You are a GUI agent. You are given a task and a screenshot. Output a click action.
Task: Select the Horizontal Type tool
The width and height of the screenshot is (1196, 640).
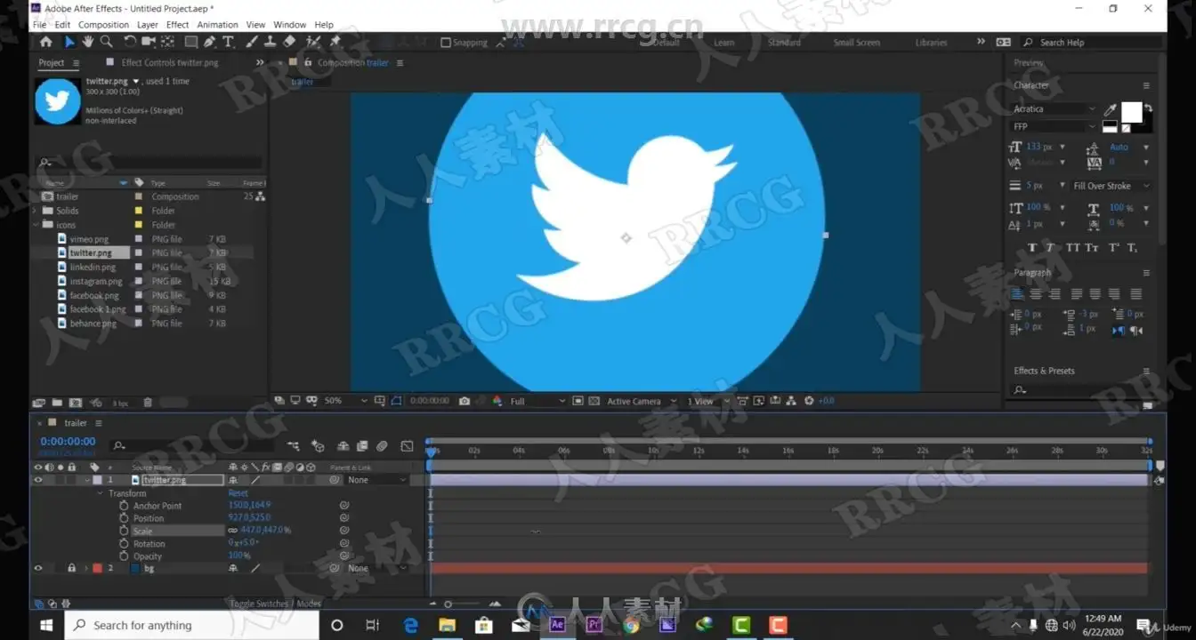coord(229,42)
